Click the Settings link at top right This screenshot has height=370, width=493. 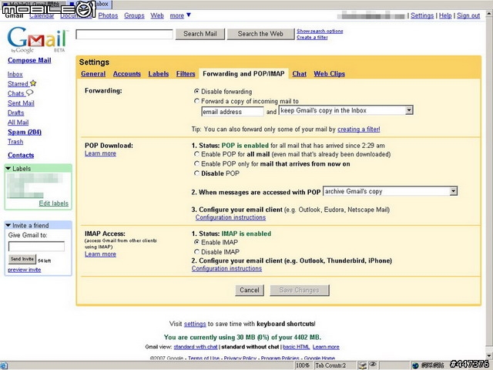pyautogui.click(x=422, y=15)
